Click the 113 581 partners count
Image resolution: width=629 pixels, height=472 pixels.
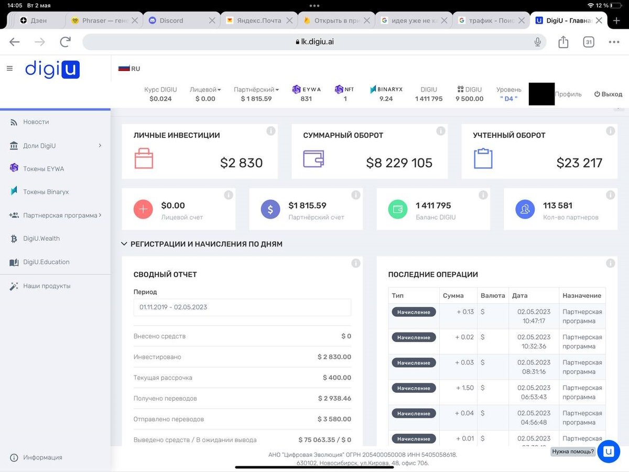point(558,206)
